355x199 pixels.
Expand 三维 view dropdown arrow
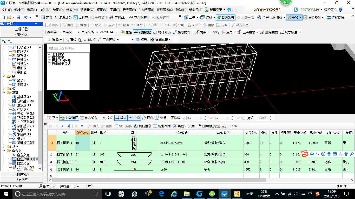pyautogui.click(x=197, y=17)
